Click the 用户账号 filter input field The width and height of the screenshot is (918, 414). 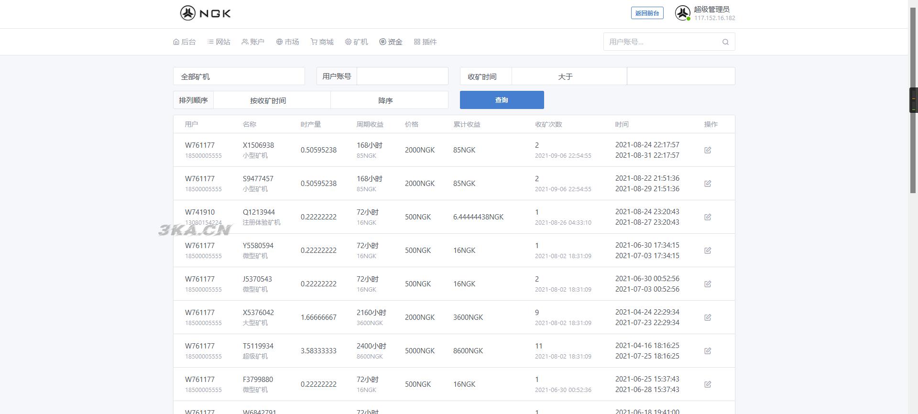(402, 76)
